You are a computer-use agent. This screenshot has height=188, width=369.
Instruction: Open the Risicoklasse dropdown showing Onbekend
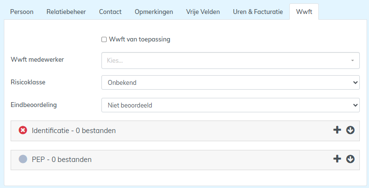pyautogui.click(x=230, y=82)
